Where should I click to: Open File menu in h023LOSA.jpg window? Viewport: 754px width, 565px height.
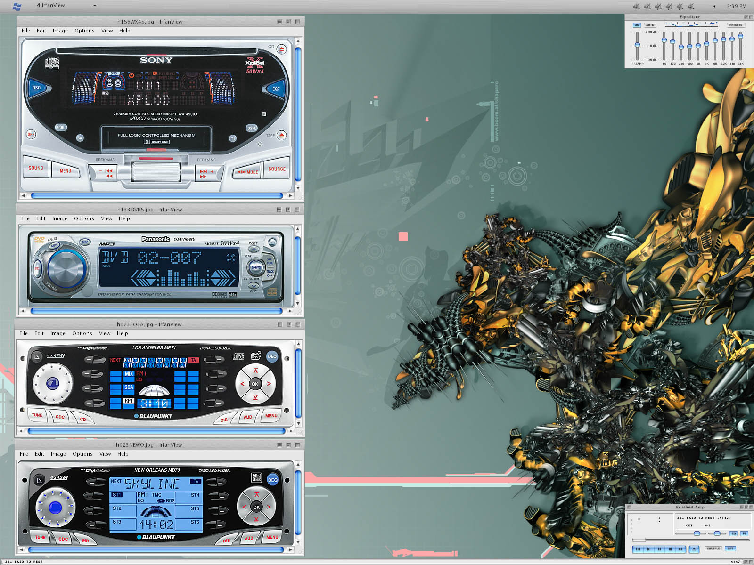pyautogui.click(x=24, y=333)
